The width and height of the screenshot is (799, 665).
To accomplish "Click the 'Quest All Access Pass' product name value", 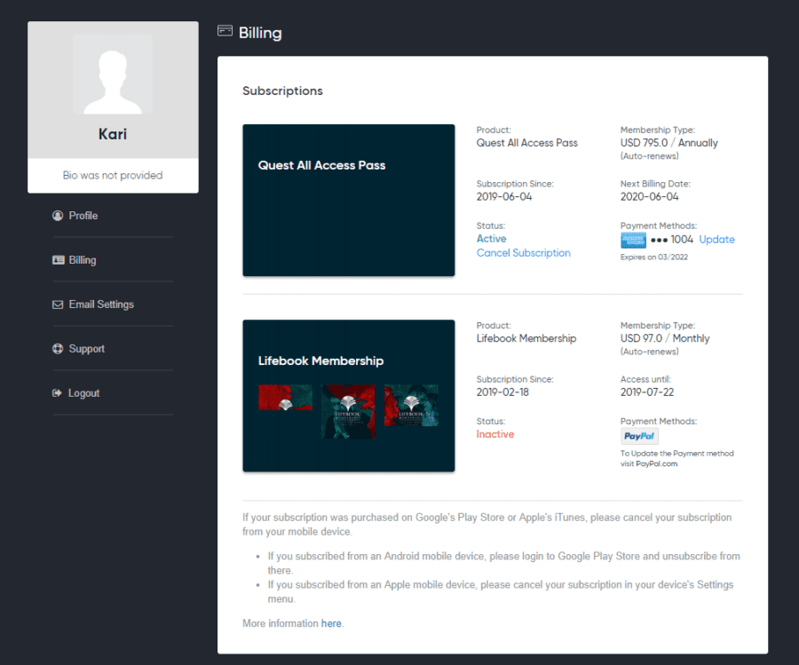I will [x=526, y=143].
